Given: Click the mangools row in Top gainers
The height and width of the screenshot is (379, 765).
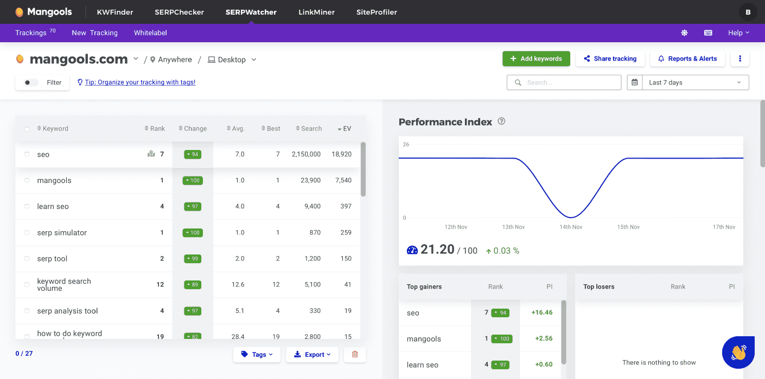Looking at the screenshot, I should pyautogui.click(x=480, y=339).
